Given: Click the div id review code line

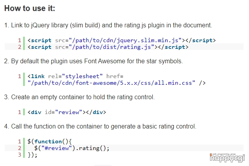Looking at the screenshot, I should (x=67, y=112).
